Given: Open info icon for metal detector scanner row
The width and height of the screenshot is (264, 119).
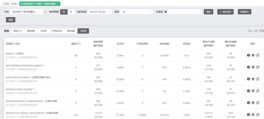Looking at the screenshot, I should [248, 79].
